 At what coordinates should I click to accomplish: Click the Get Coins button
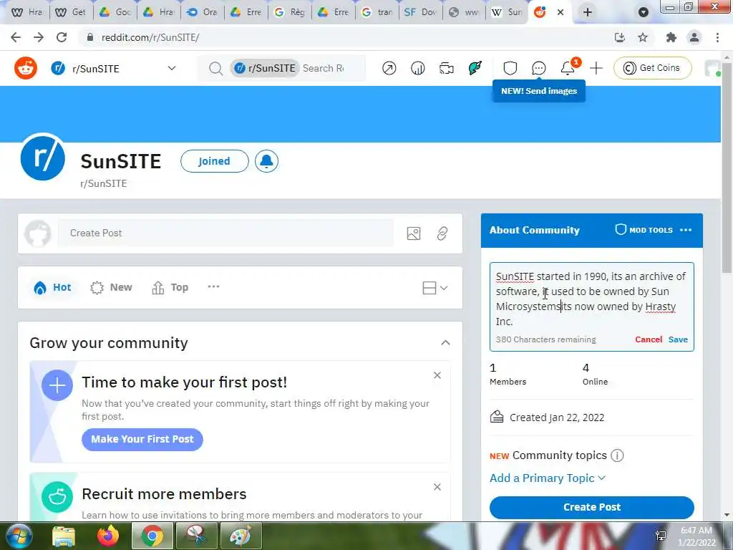pos(652,68)
